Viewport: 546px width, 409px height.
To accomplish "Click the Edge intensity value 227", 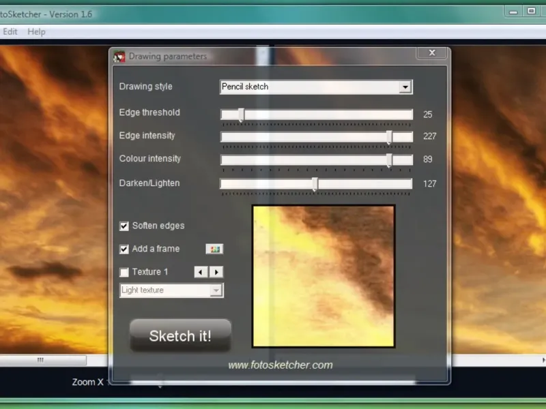I will (x=430, y=136).
